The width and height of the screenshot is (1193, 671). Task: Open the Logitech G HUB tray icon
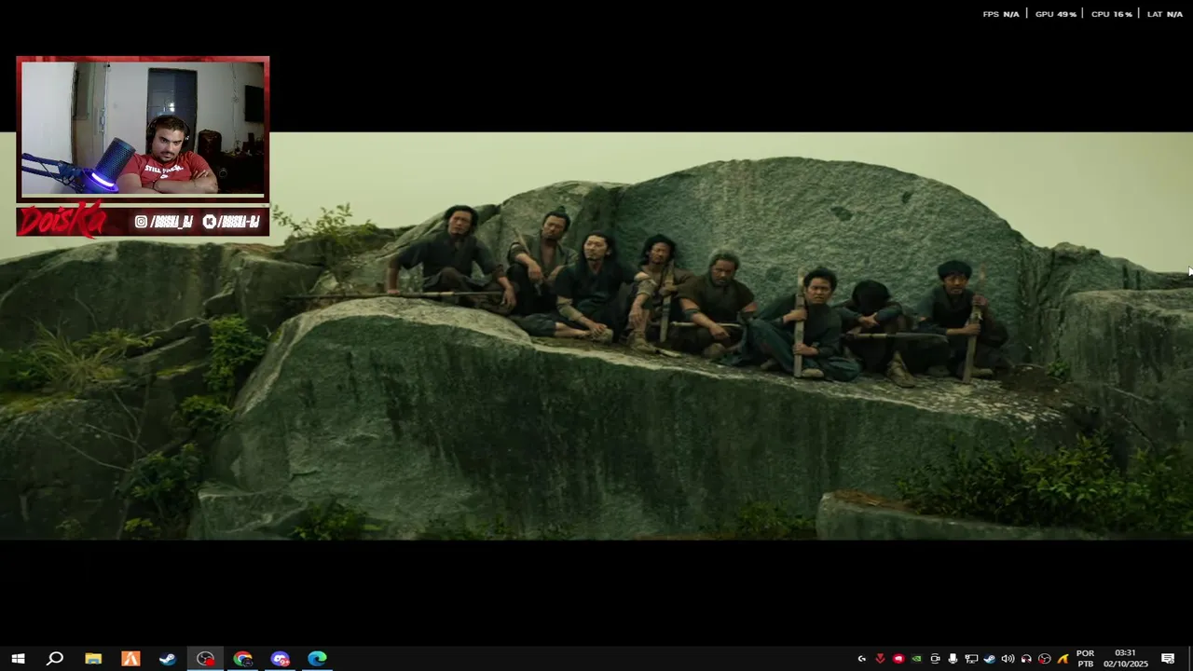tap(862, 658)
